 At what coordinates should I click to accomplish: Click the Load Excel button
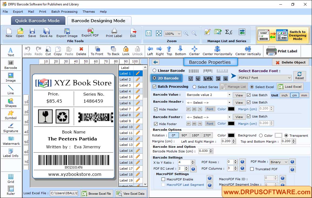(290, 86)
